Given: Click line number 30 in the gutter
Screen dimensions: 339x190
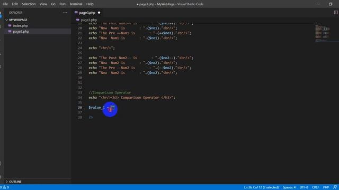Looking at the screenshot, I should pos(80,78).
